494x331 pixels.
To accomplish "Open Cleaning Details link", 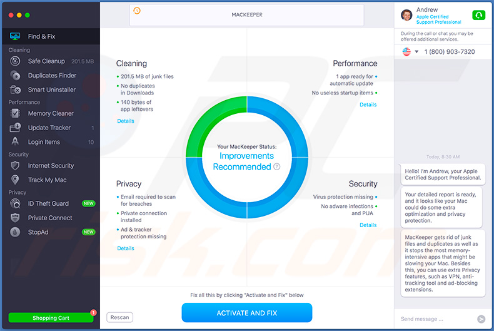I will click(126, 121).
